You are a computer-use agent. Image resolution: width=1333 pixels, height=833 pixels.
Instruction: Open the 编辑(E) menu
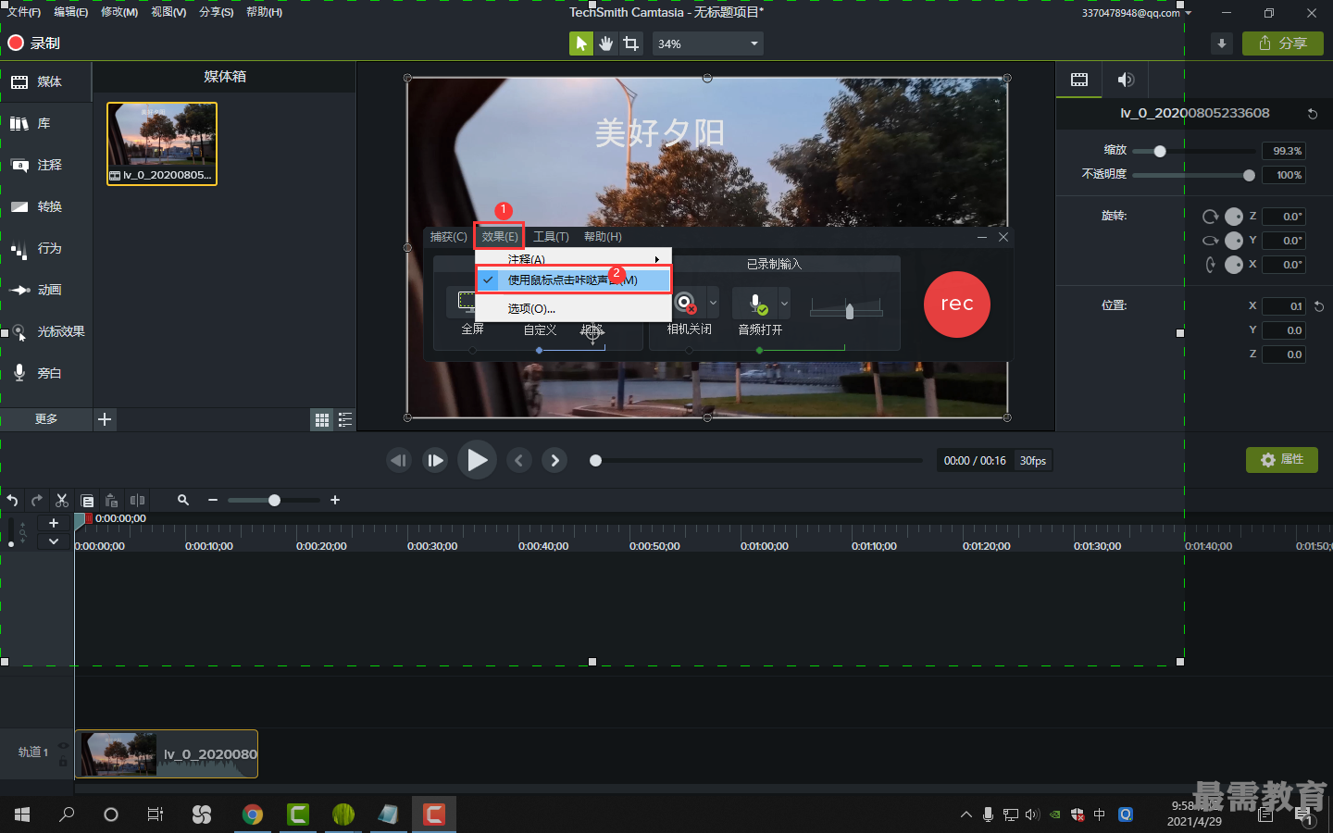tap(71, 12)
